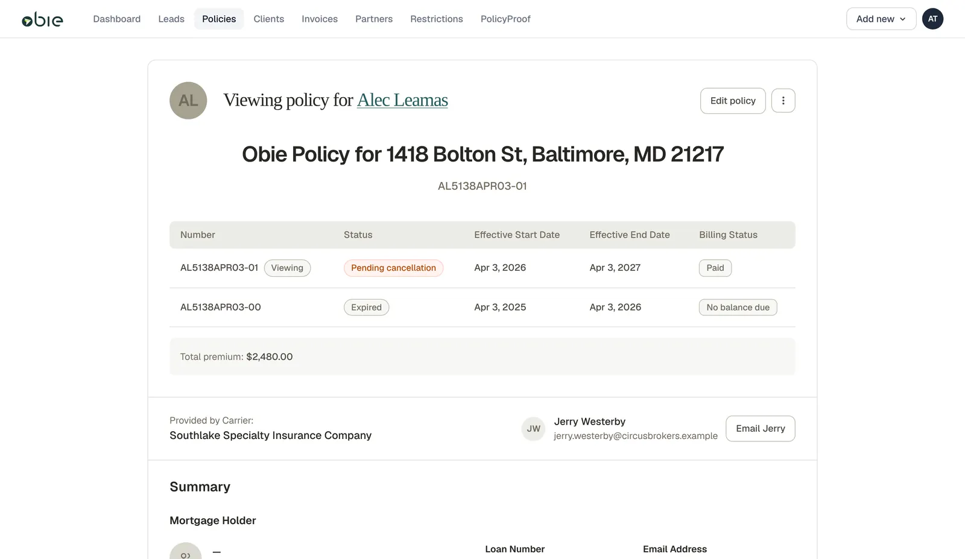Click the total premium $2,480.00 value

[x=270, y=357]
